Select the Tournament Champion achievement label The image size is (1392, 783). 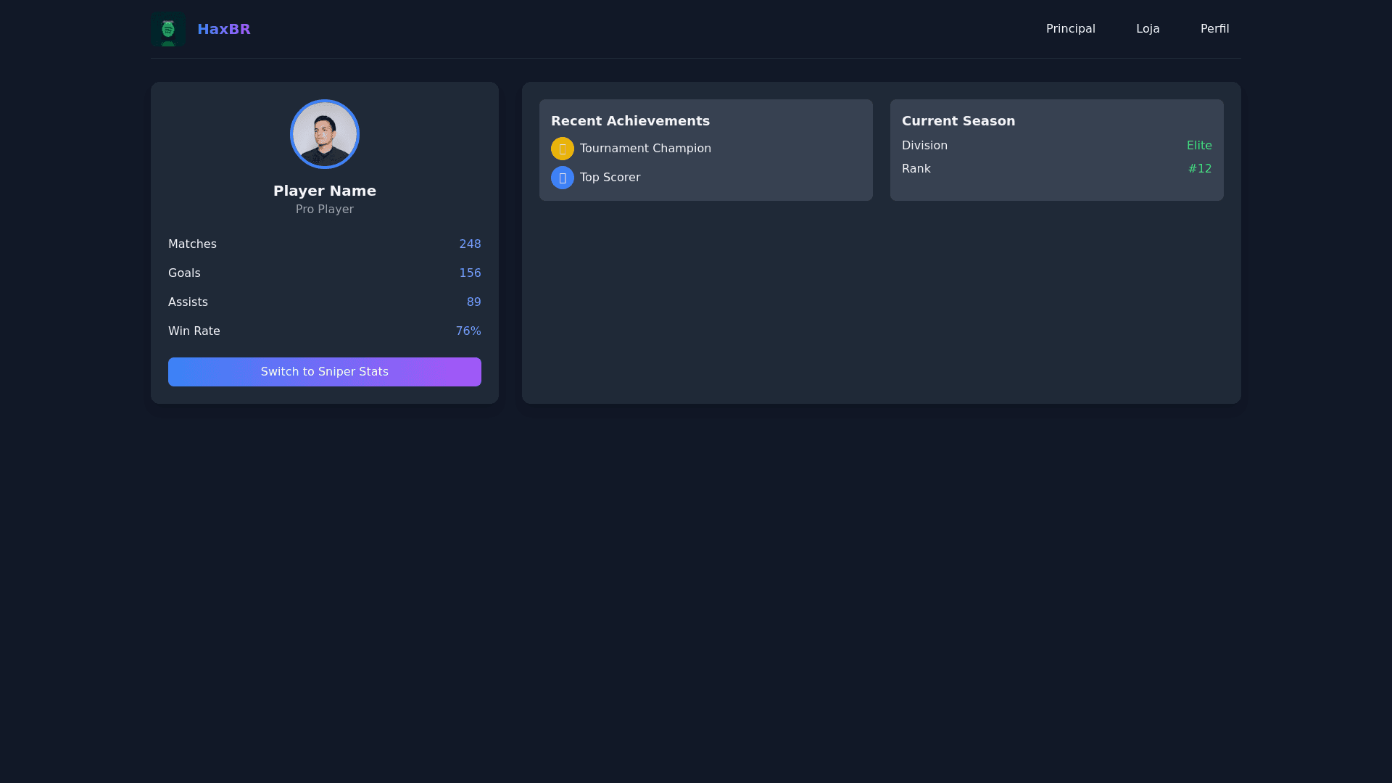pos(645,149)
